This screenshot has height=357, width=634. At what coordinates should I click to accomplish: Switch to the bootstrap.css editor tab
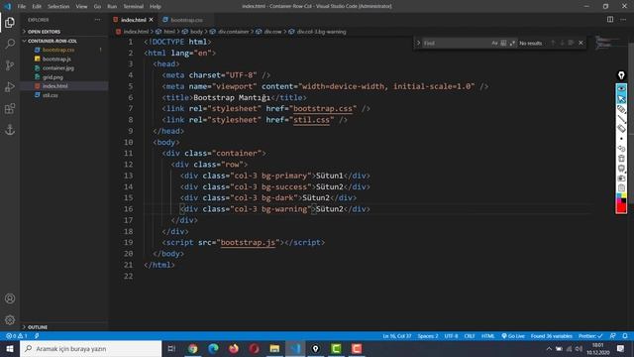click(186, 20)
